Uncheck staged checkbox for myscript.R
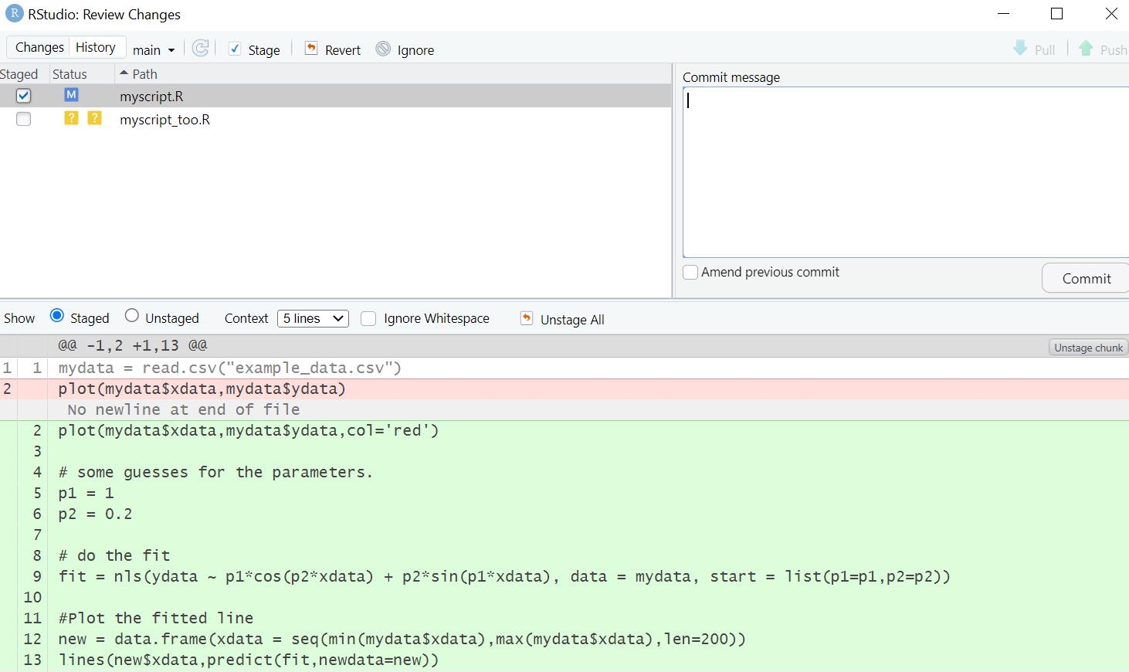This screenshot has width=1129, height=672. tap(23, 96)
